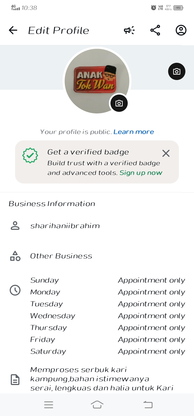Edit business name sharihaniibrahim
The image size is (194, 416).
65,226
